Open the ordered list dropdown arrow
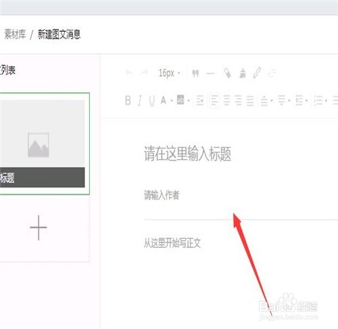 pyautogui.click(x=326, y=101)
